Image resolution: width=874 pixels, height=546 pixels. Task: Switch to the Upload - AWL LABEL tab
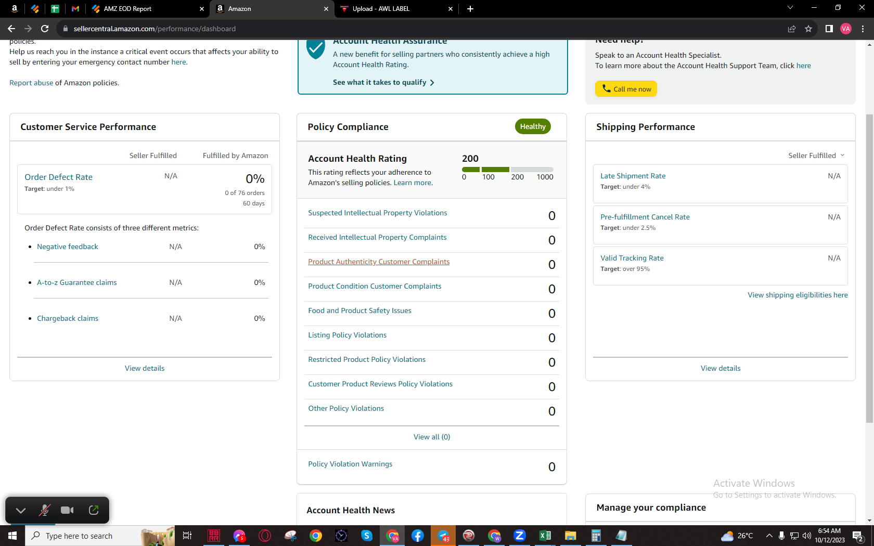click(x=396, y=9)
